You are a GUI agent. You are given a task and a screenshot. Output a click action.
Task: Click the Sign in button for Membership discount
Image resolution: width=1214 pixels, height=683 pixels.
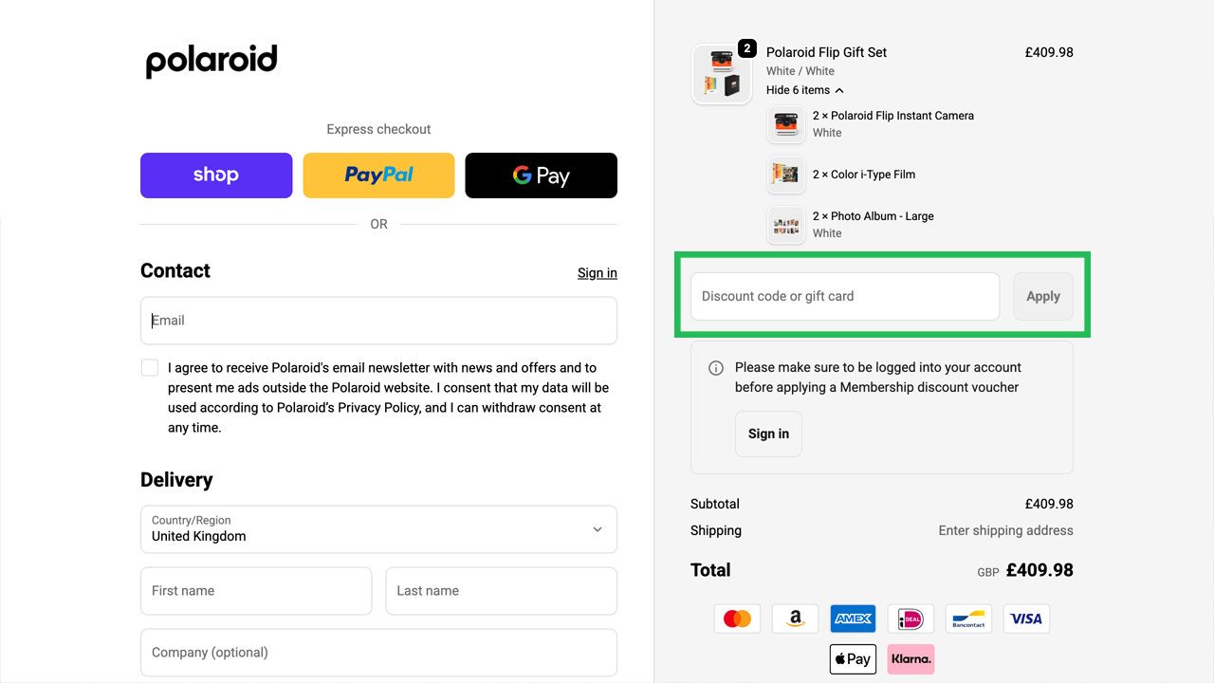[768, 434]
